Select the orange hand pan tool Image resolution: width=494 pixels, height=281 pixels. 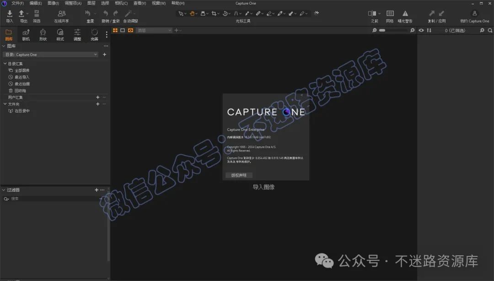[192, 14]
